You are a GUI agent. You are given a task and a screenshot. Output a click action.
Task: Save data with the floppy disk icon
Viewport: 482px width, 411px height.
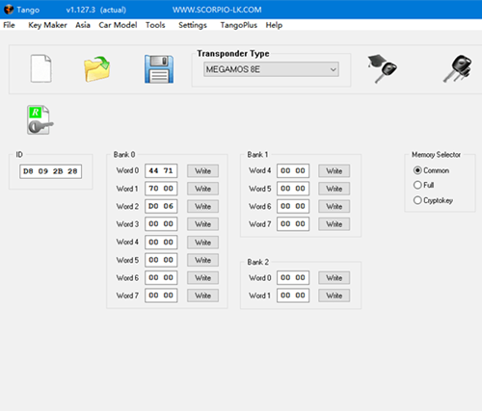(159, 69)
